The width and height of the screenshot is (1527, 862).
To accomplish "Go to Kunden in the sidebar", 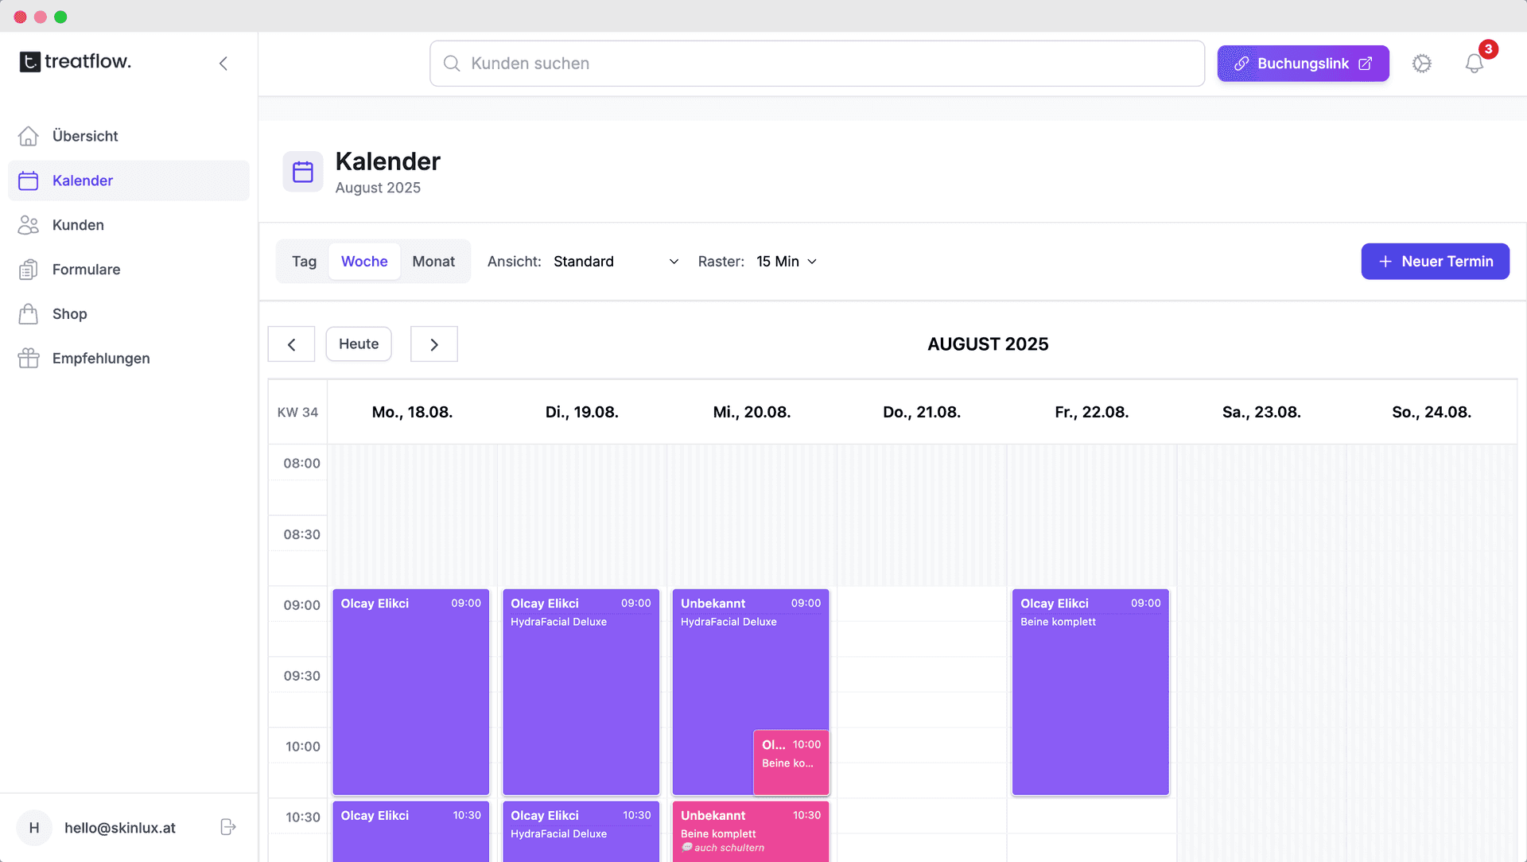I will pos(78,225).
